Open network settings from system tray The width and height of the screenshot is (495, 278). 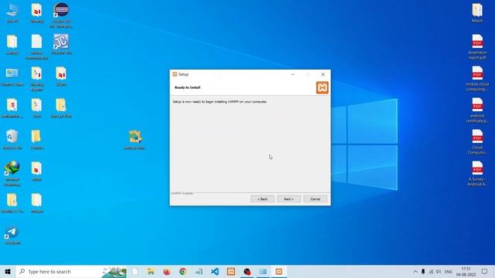431,271
